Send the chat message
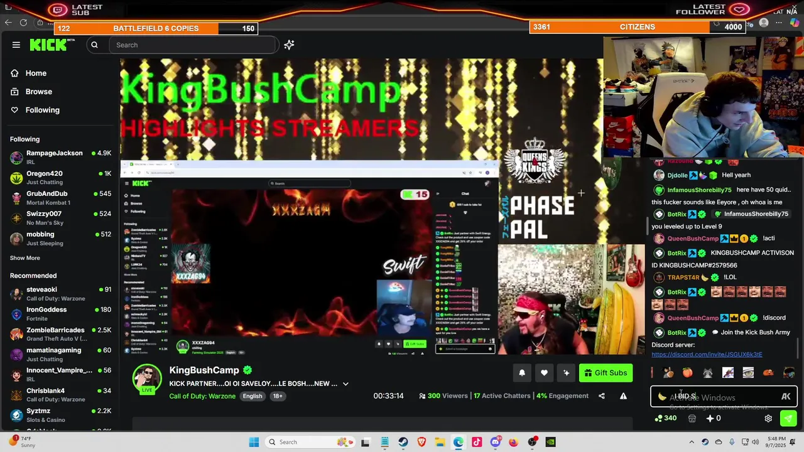Image resolution: width=804 pixels, height=452 pixels. 788,418
